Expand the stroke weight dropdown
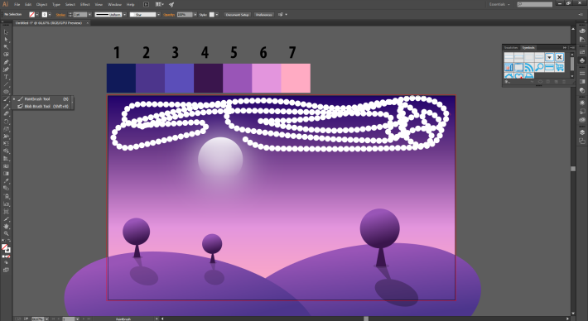Viewport: 588px width, 321px height. (89, 15)
